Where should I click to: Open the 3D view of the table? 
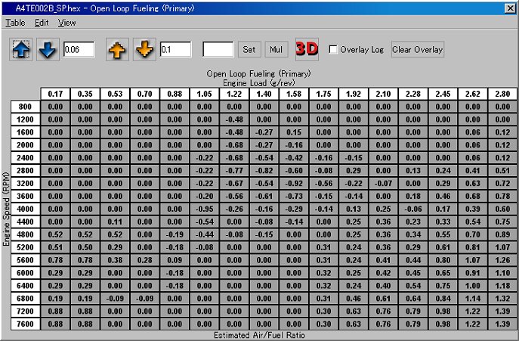(x=307, y=50)
